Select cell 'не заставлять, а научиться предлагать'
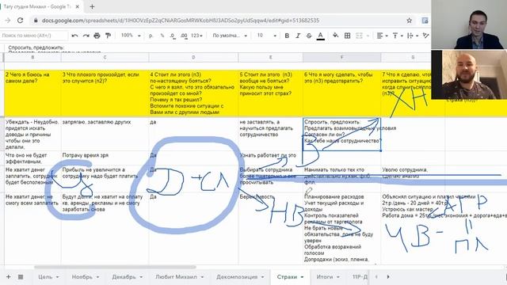This screenshot has height=285, width=507. pos(271,134)
